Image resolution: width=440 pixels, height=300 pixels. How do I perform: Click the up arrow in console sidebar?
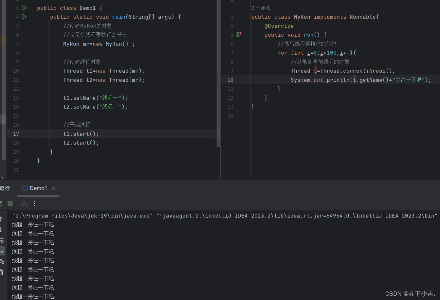1,219
